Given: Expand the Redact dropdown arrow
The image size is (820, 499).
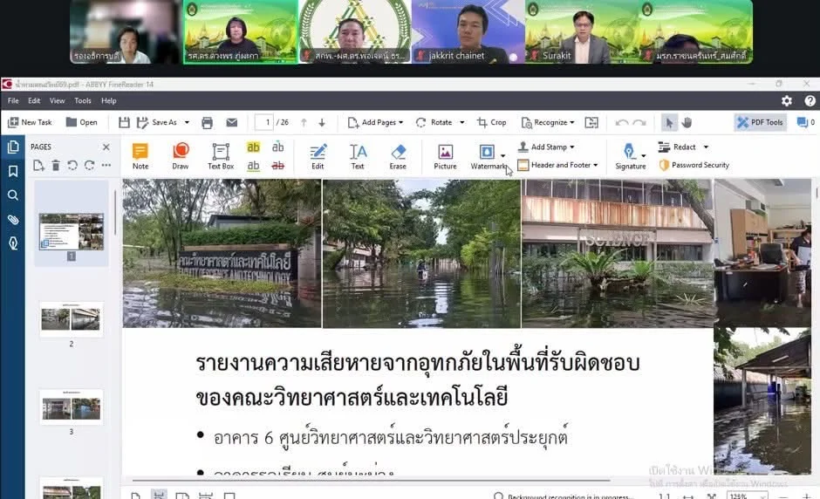Looking at the screenshot, I should [x=706, y=147].
